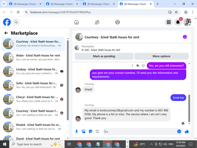Open the Chrome three-dot menu
Viewport: 197px width, 148px height.
point(193,12)
